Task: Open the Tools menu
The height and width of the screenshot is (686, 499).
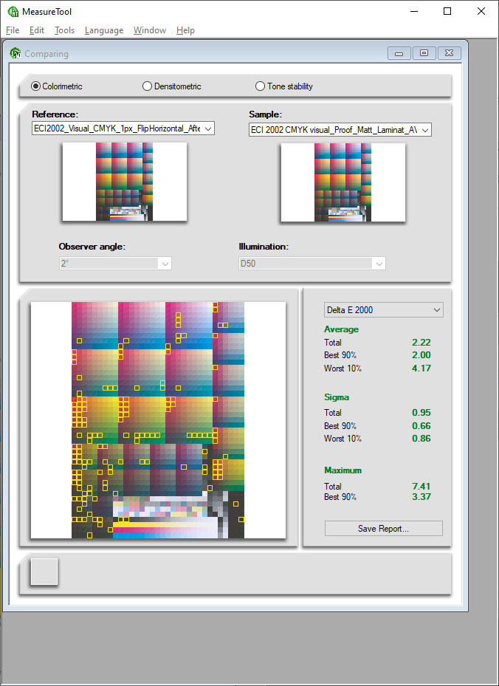Action: tap(64, 30)
